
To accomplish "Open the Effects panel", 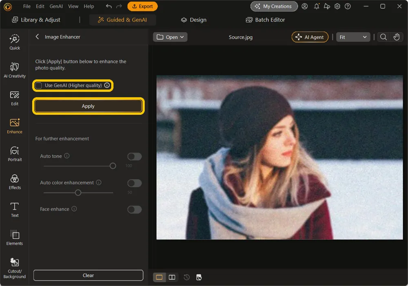I will click(x=15, y=182).
